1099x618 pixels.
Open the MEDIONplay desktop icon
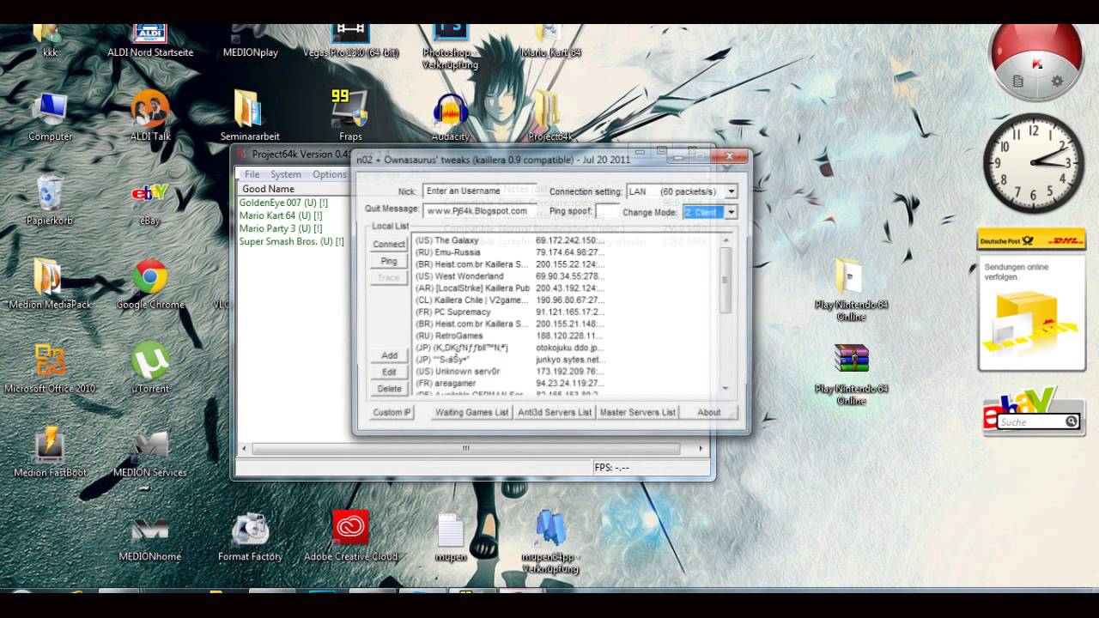coord(250,39)
